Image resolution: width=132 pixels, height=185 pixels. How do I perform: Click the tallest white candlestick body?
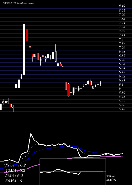[x=24, y=50]
